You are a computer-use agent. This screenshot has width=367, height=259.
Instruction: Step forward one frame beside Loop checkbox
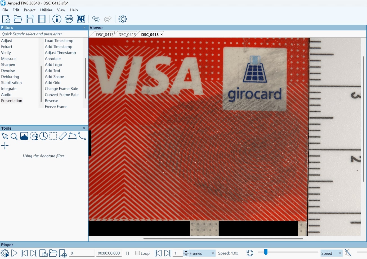click(x=168, y=253)
